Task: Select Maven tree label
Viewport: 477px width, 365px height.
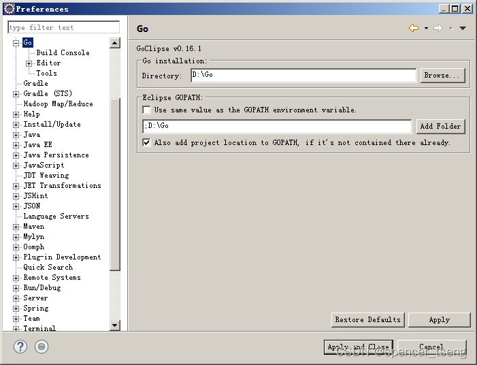Action: pos(34,227)
